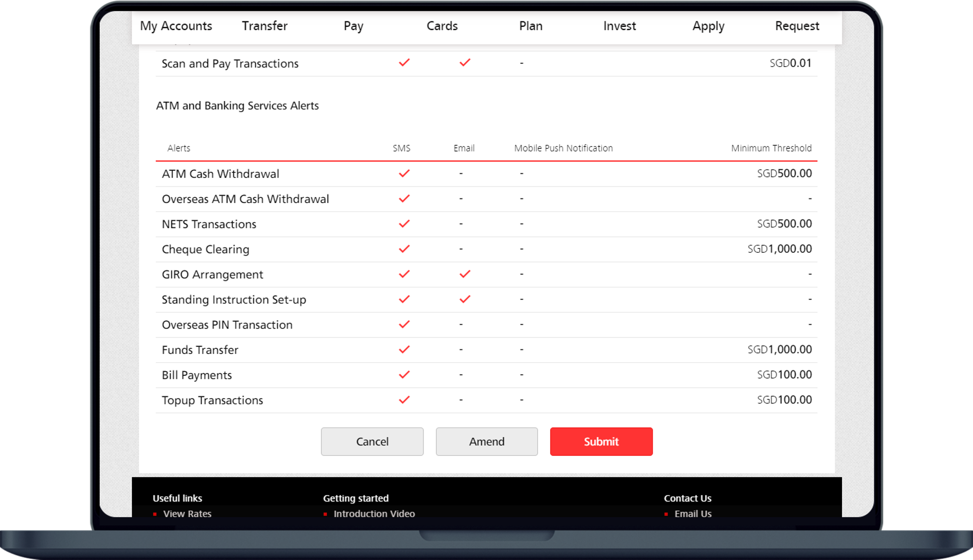Select the Bill Payments alert label

(197, 375)
